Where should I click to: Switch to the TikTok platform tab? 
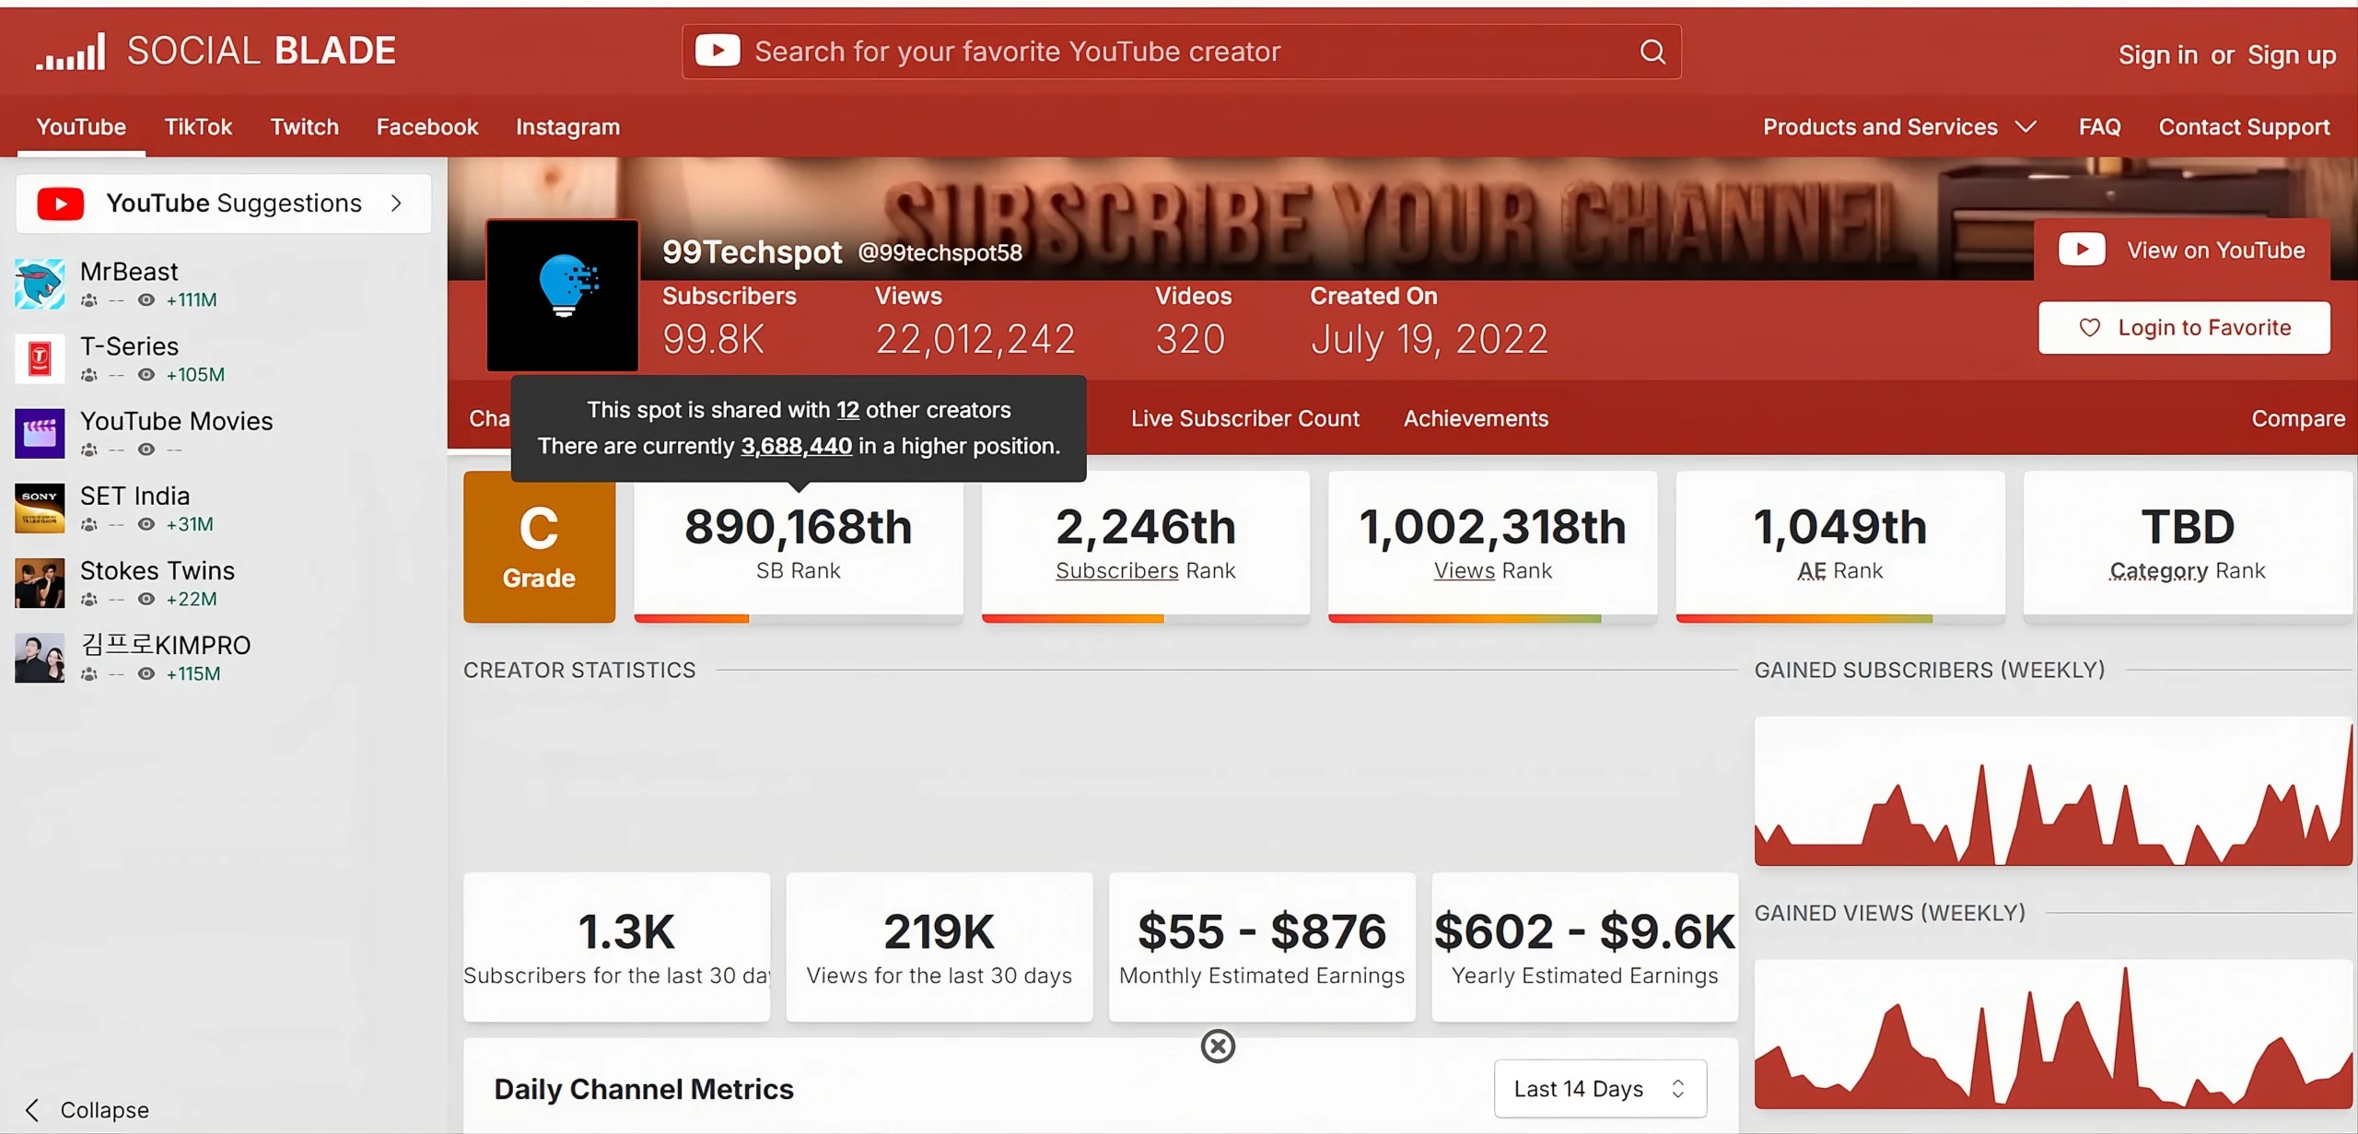[198, 127]
